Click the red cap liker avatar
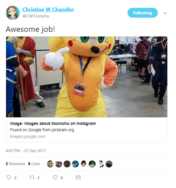This screenshot has width=176, height=188. point(59,164)
